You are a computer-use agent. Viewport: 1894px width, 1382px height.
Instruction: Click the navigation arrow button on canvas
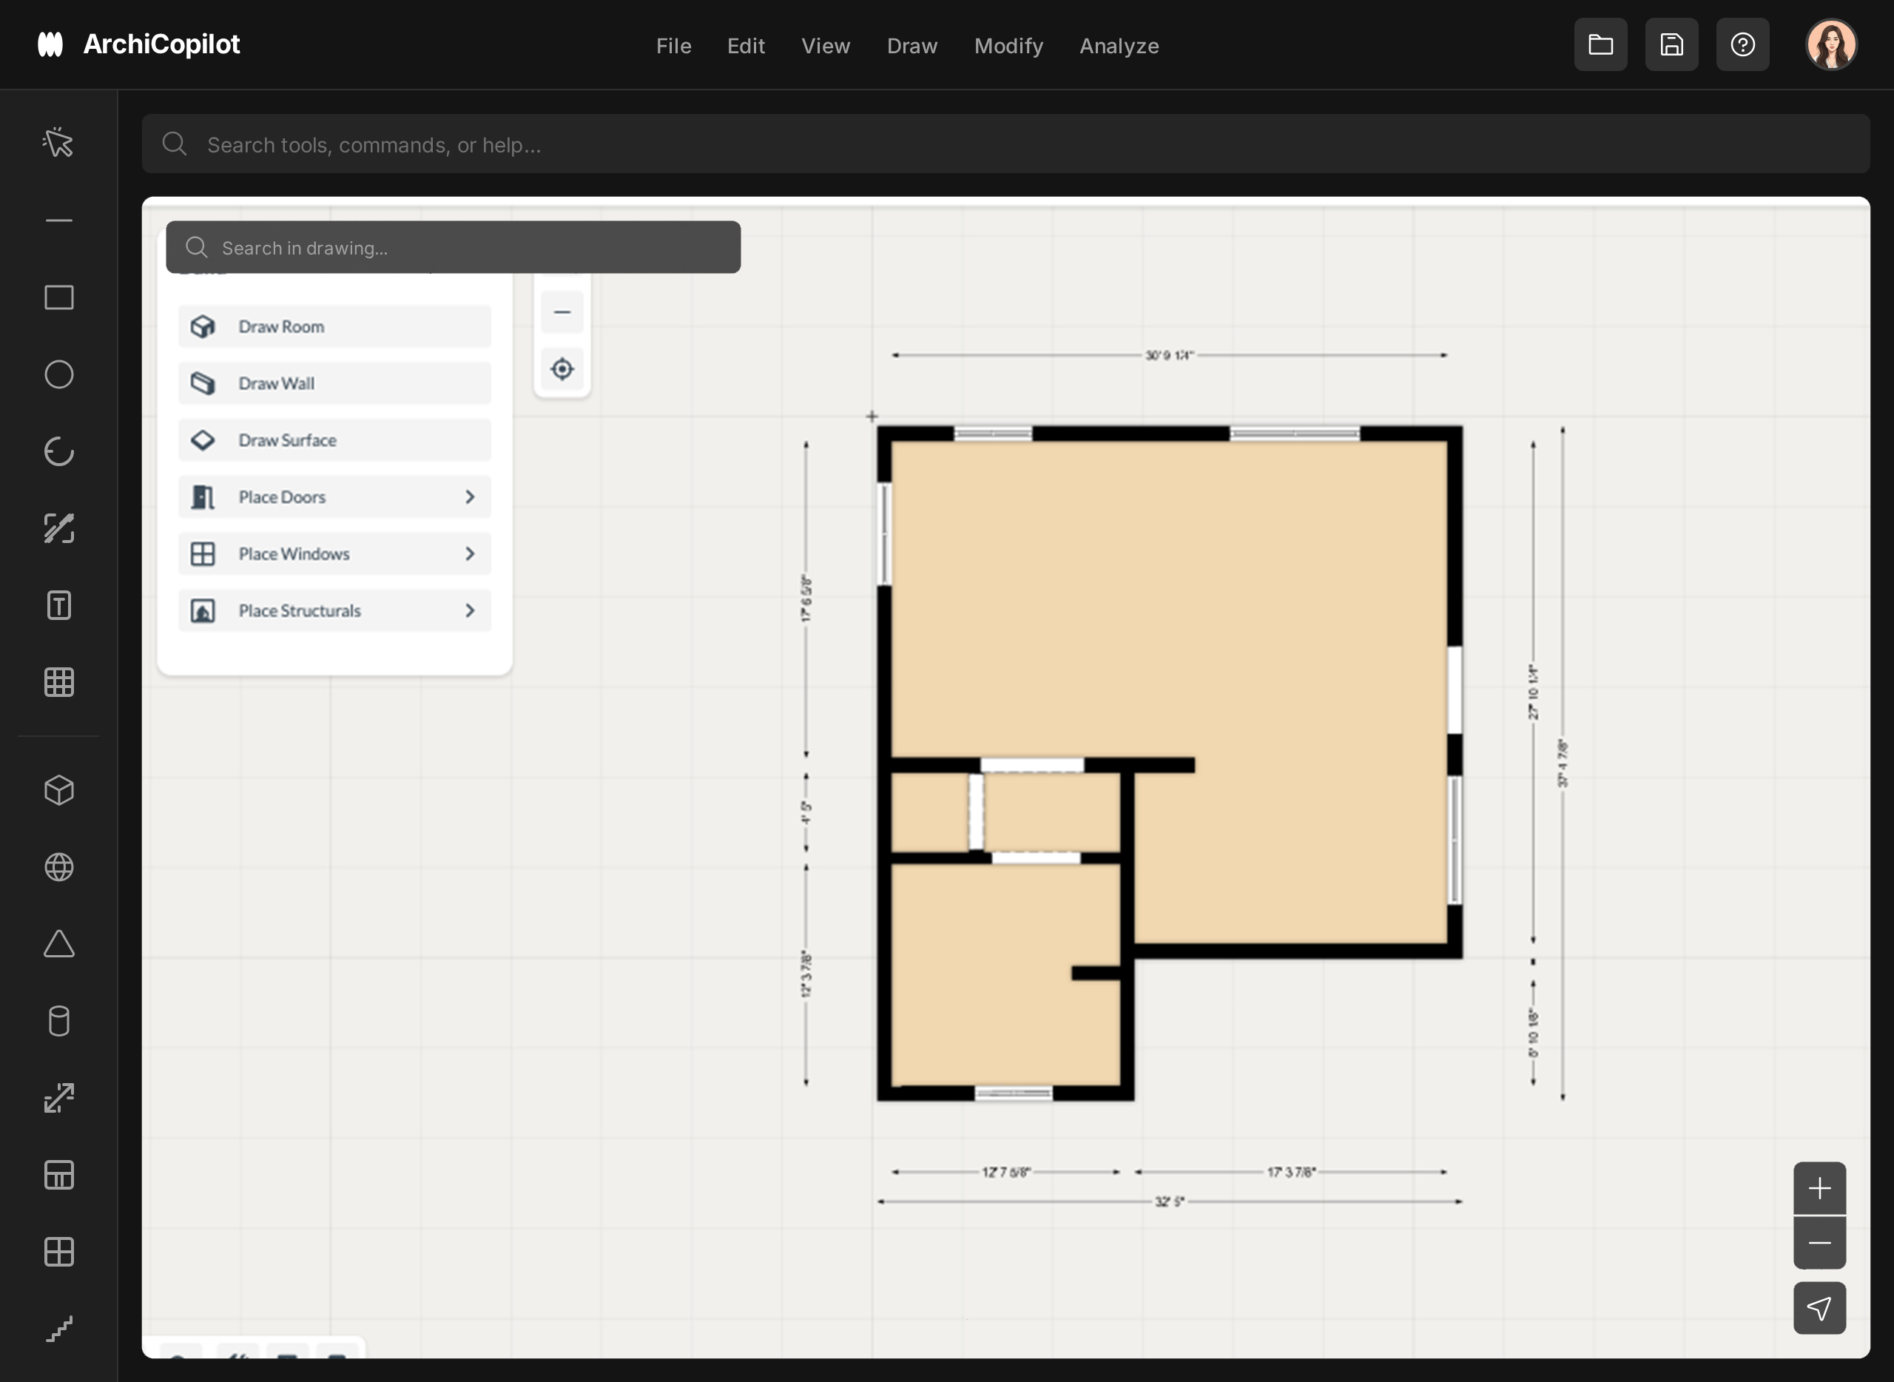click(1819, 1308)
